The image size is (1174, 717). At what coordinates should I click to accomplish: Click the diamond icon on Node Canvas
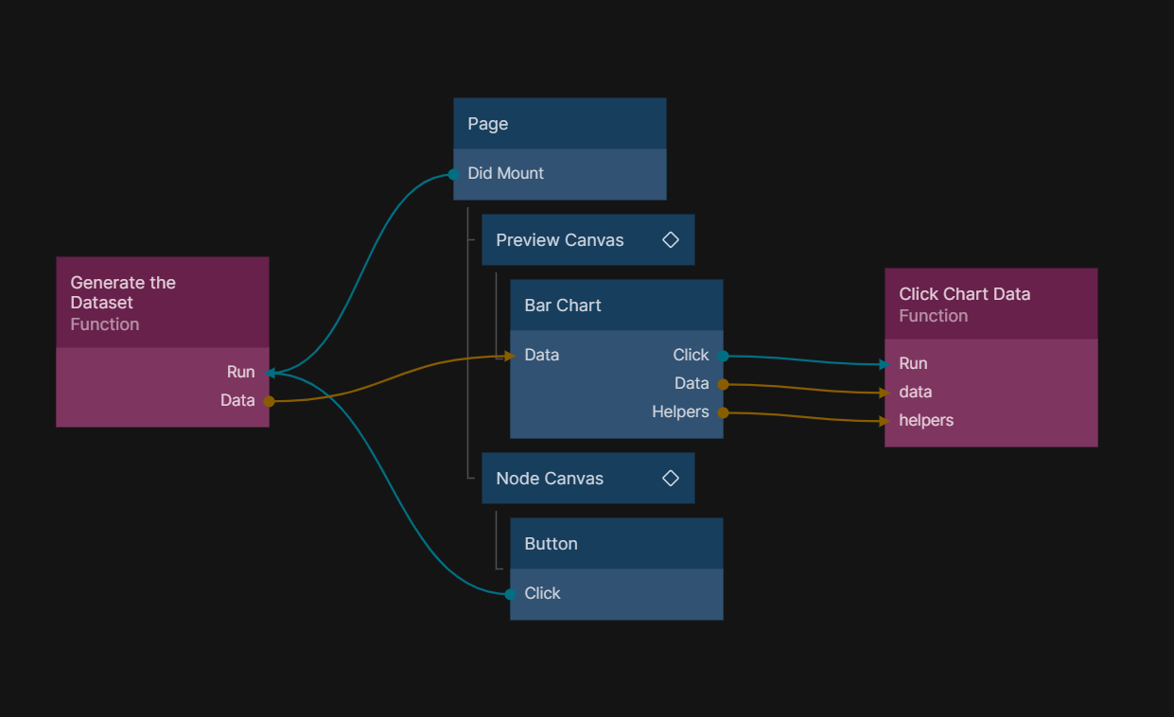[x=671, y=479]
